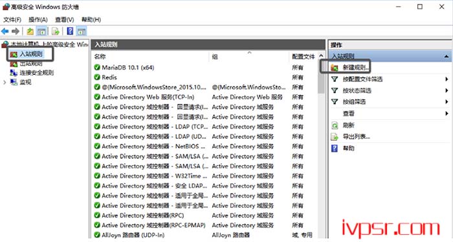Toggle the action pane toolbar icon
Screen dimensions: 453x242
coord(81,31)
